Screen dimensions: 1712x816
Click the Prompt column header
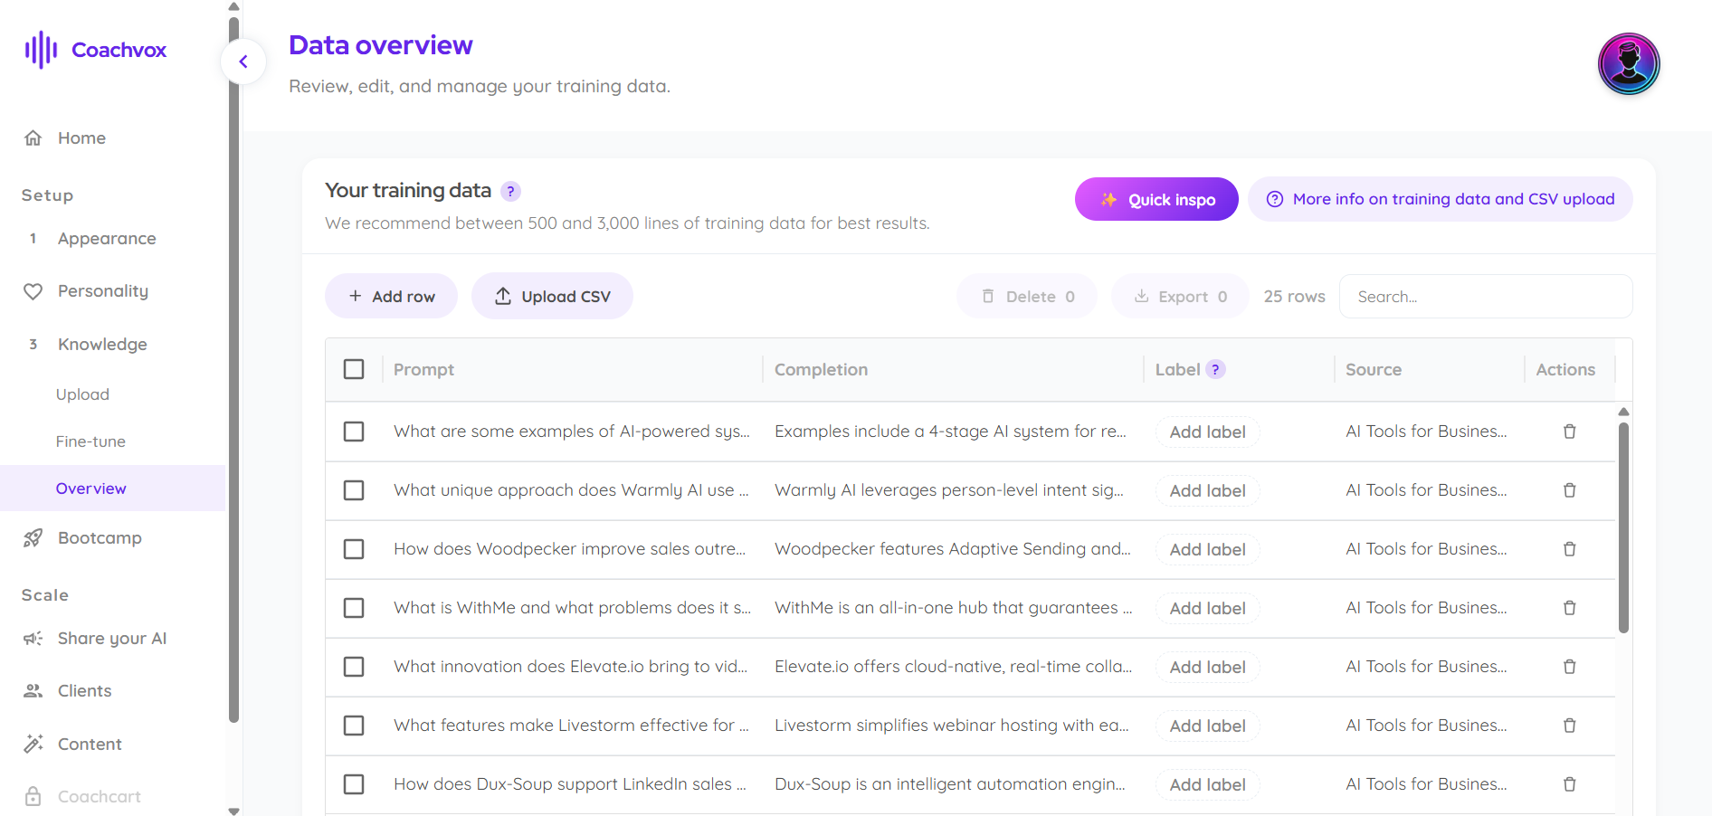coord(423,369)
